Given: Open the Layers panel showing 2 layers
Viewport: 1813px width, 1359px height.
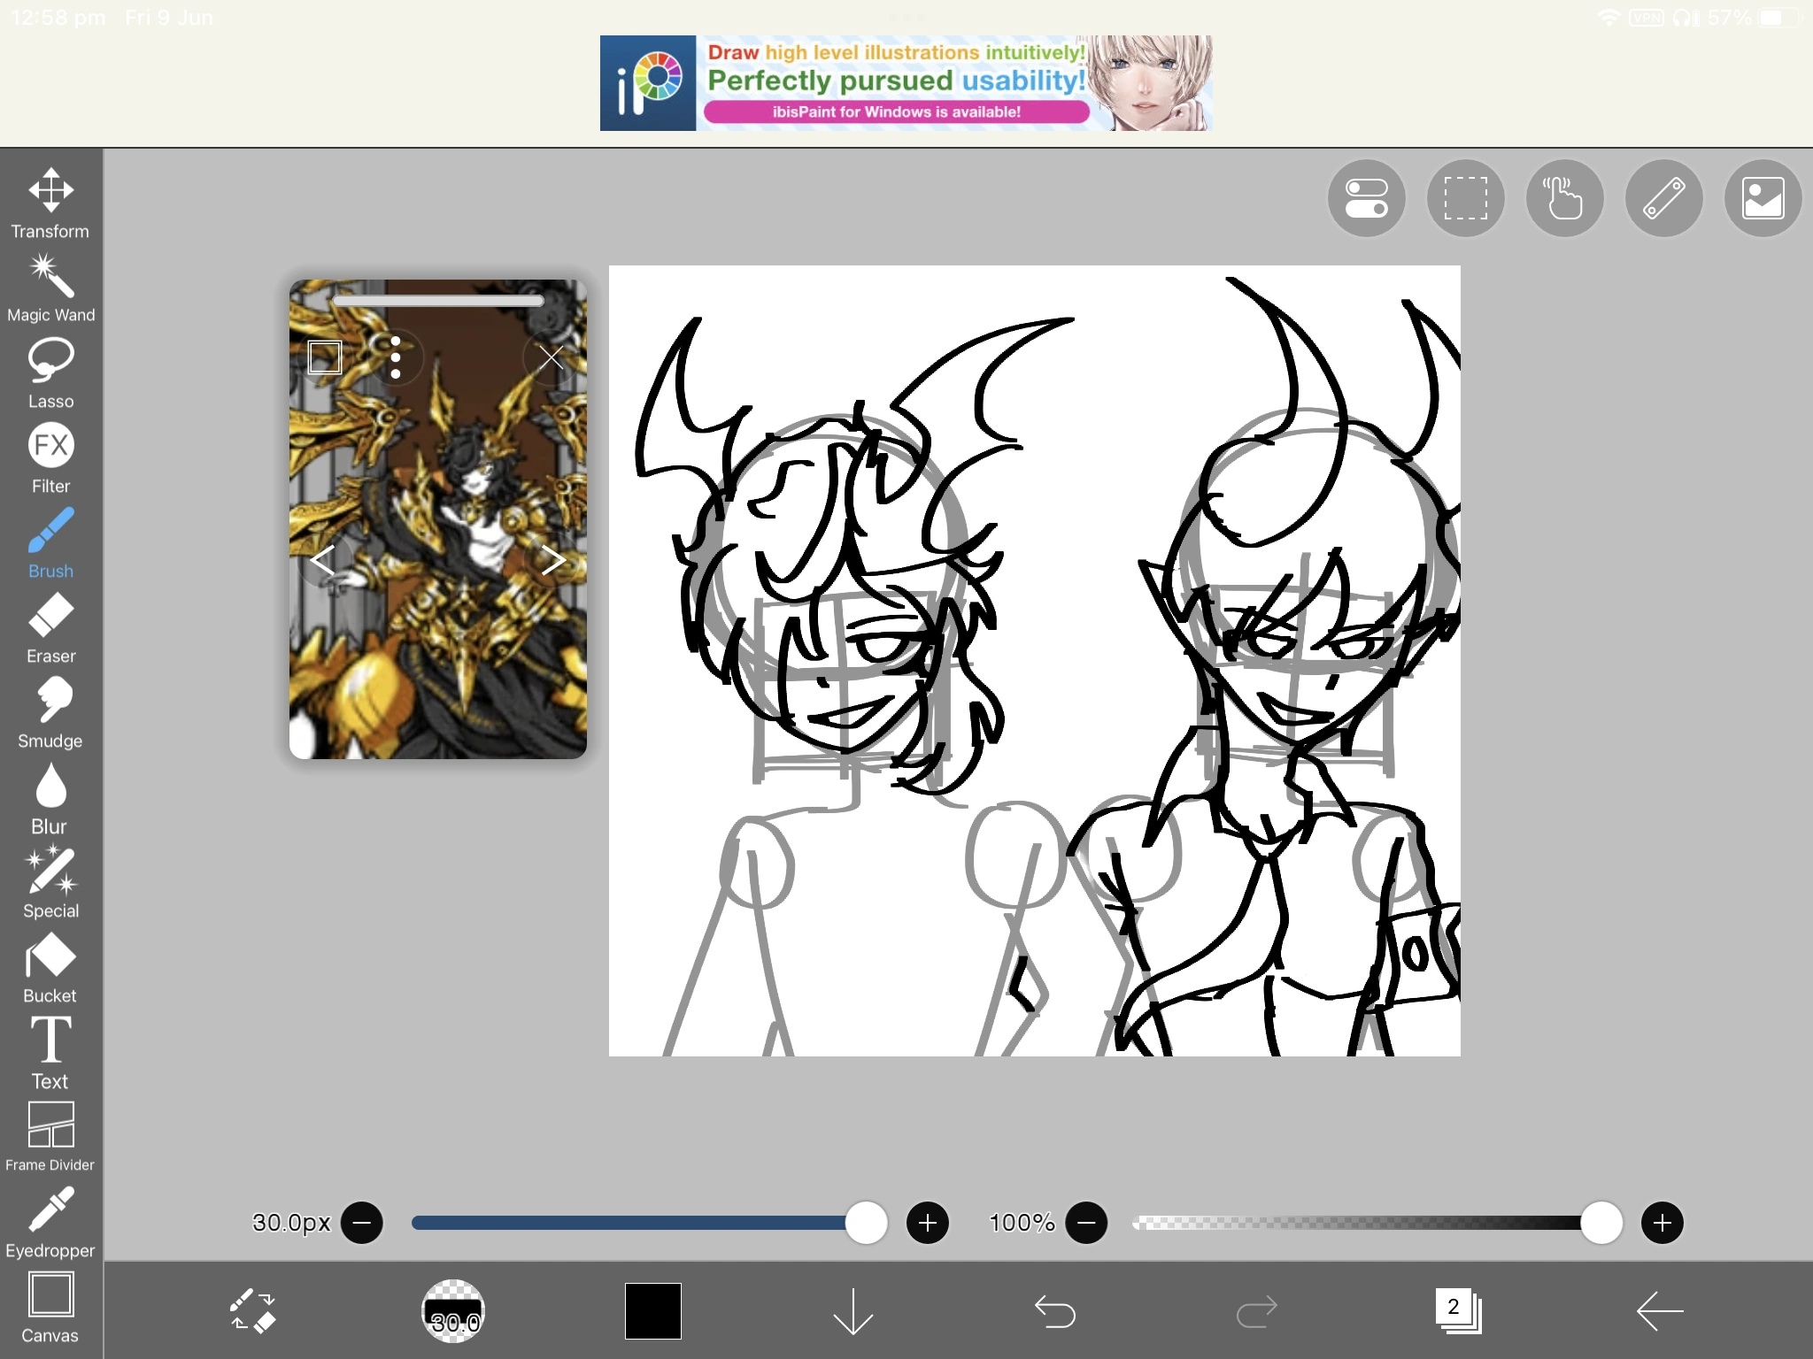Looking at the screenshot, I should tap(1457, 1310).
